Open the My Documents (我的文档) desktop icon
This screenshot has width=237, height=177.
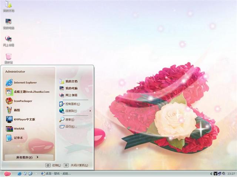click(x=9, y=6)
